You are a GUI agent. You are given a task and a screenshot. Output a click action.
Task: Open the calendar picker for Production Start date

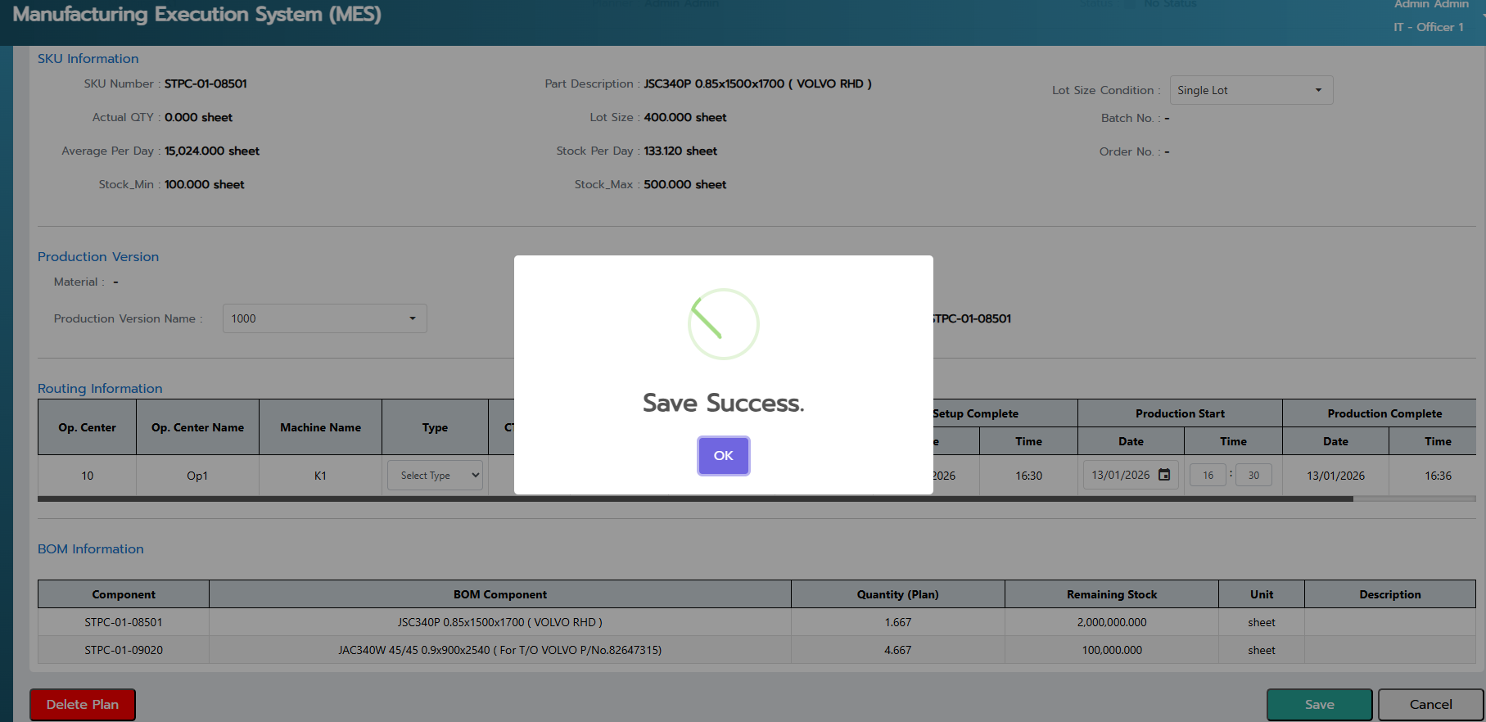click(1164, 476)
